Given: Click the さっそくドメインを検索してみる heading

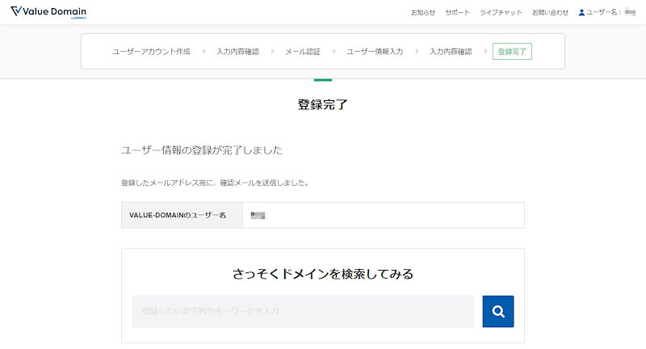Looking at the screenshot, I should point(322,274).
